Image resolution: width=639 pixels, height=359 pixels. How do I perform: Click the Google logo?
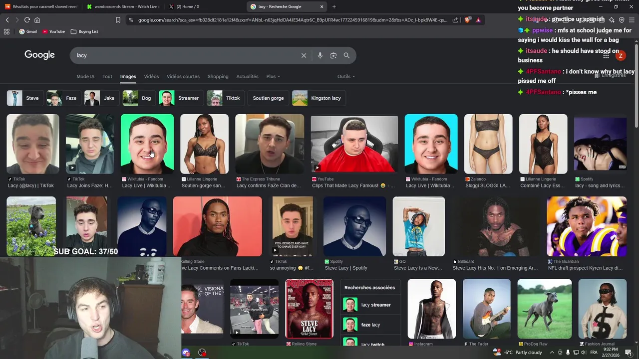pyautogui.click(x=39, y=55)
